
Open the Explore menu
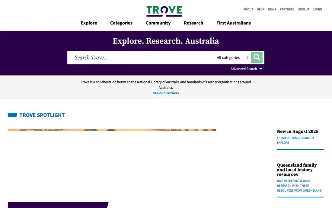[89, 23]
